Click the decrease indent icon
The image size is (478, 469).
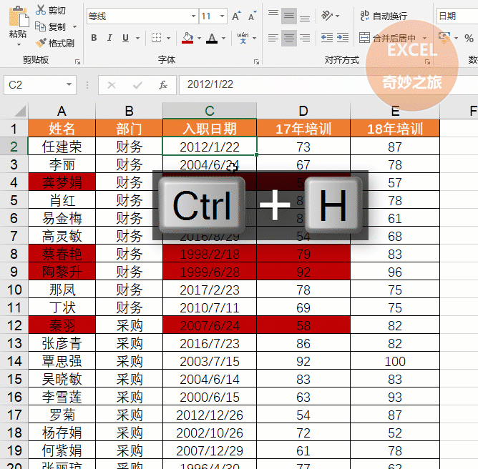(x=327, y=38)
